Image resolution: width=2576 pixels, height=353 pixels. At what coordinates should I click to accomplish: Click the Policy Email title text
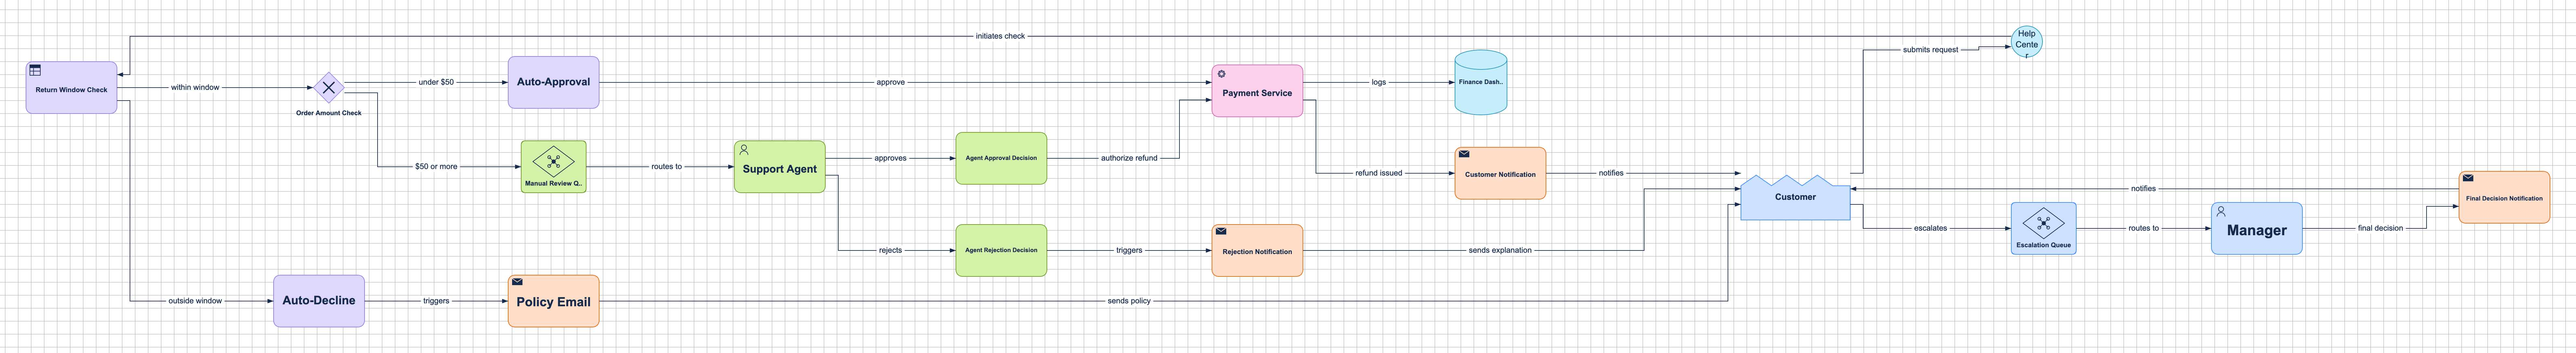(553, 302)
